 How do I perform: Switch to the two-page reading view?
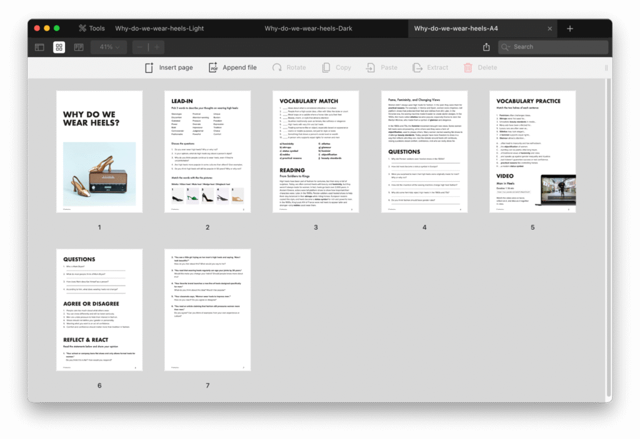click(79, 47)
